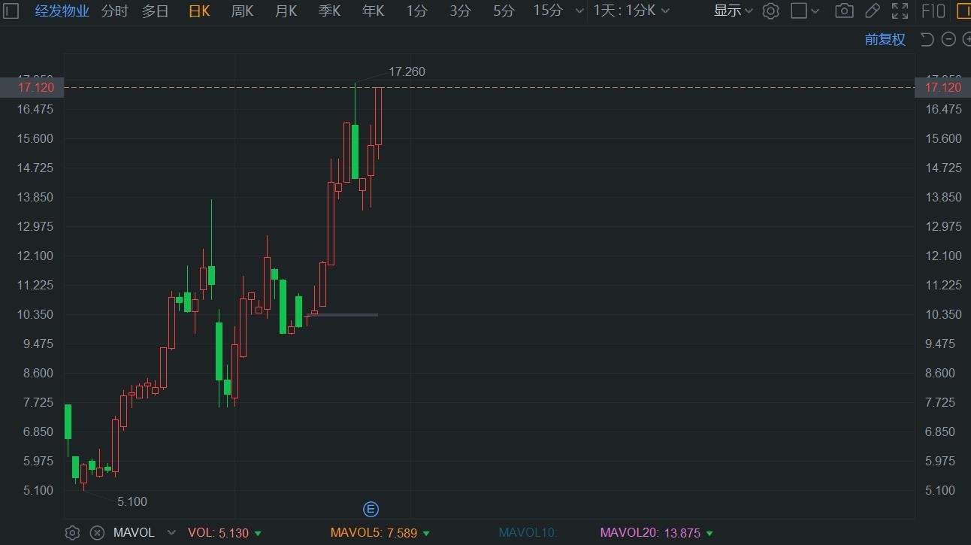Take a chart snapshot with camera icon
971x545 pixels.
point(844,11)
